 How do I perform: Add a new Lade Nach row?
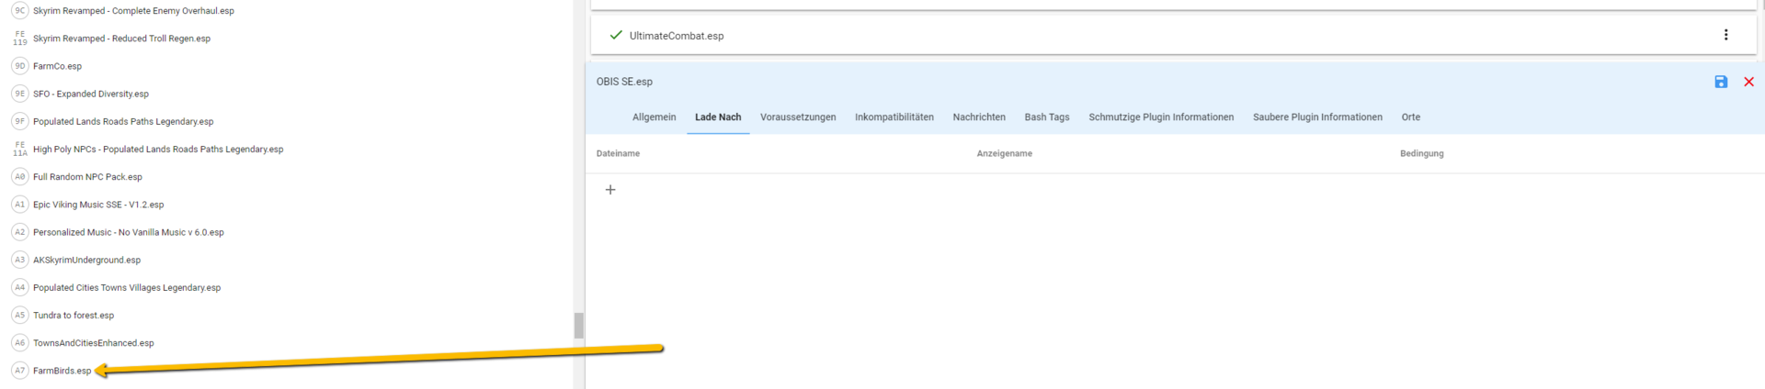coord(610,190)
